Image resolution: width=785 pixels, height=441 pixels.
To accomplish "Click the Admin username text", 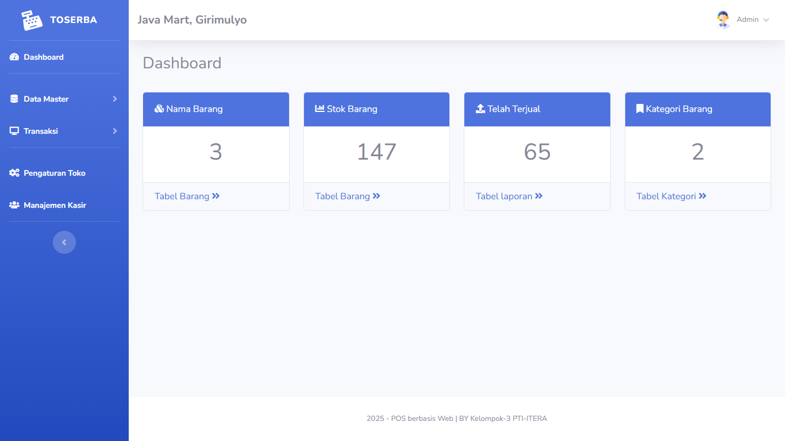I will tap(748, 20).
